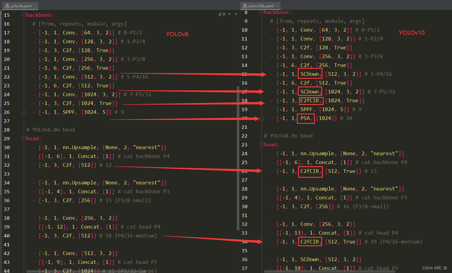Viewport: 452px width, 273px height.
Task: Place cursor on 'head:' key in yolov8.yaml
Action: [34, 138]
